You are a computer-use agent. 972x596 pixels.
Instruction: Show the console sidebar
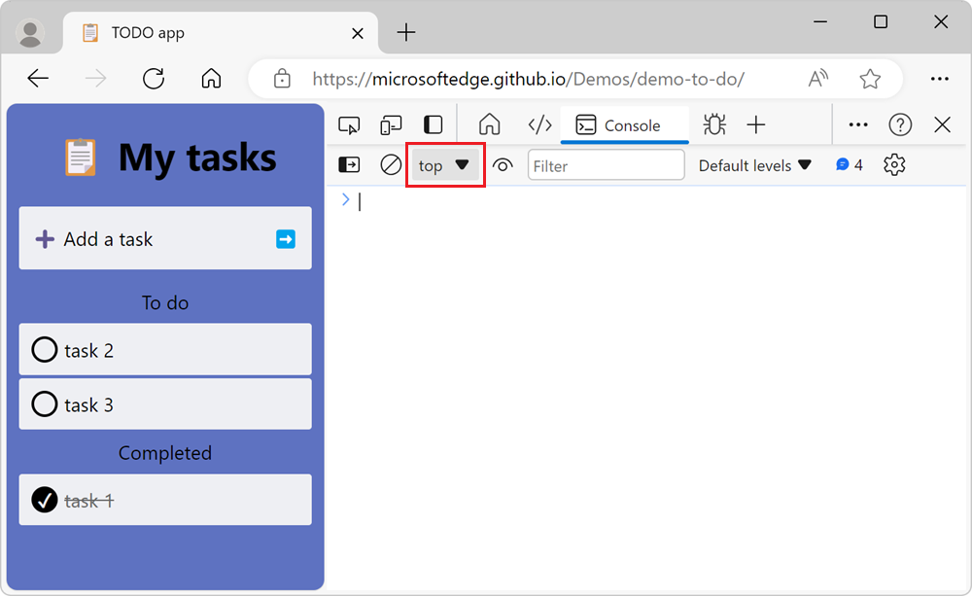(x=348, y=164)
